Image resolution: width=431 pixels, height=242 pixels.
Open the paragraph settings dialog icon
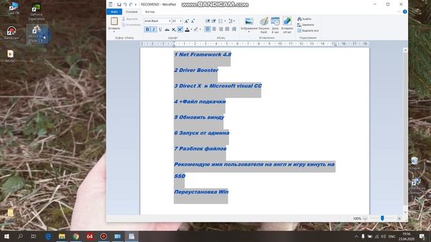coord(234,29)
